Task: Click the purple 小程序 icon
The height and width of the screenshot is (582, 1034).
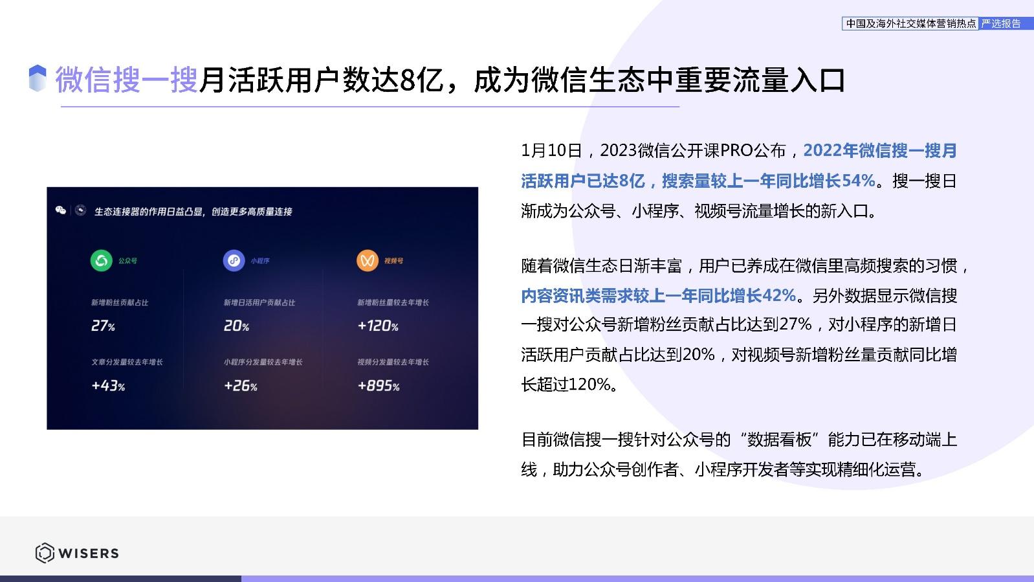Action: (x=234, y=260)
